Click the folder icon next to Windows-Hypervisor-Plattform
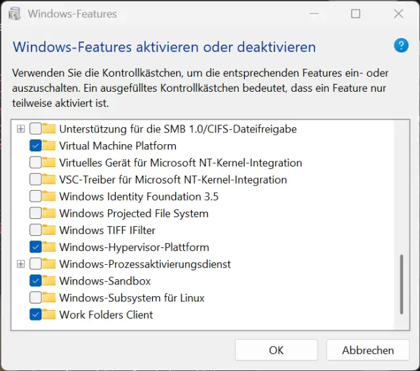The width and height of the screenshot is (420, 371). tap(49, 247)
